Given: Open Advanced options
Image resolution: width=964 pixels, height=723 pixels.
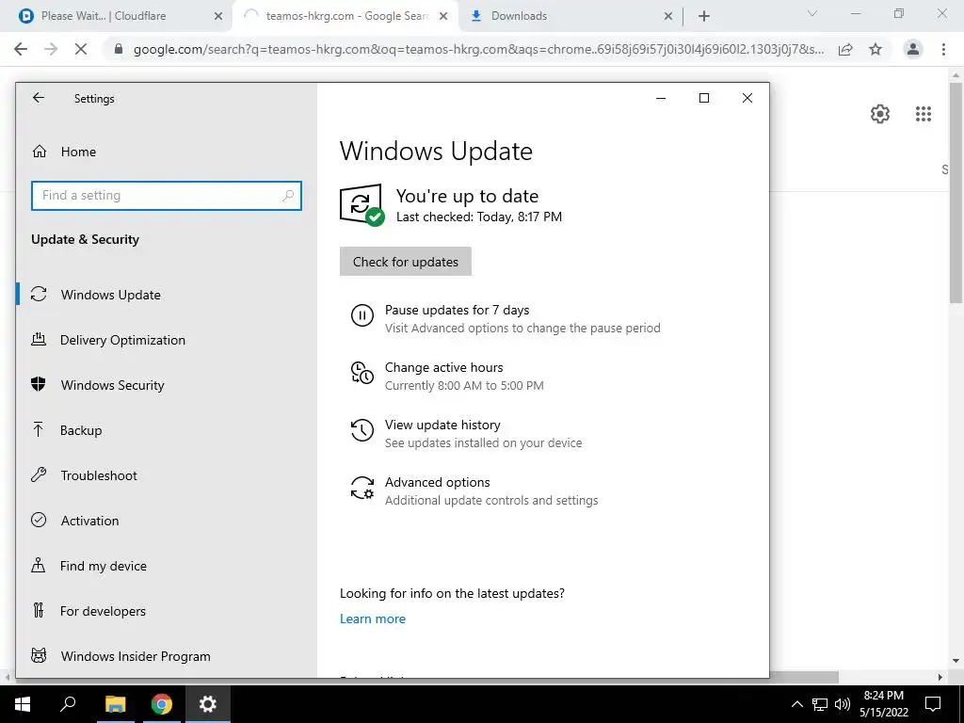Looking at the screenshot, I should 437,482.
